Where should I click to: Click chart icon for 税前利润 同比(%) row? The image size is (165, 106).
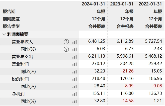pos(74,87)
